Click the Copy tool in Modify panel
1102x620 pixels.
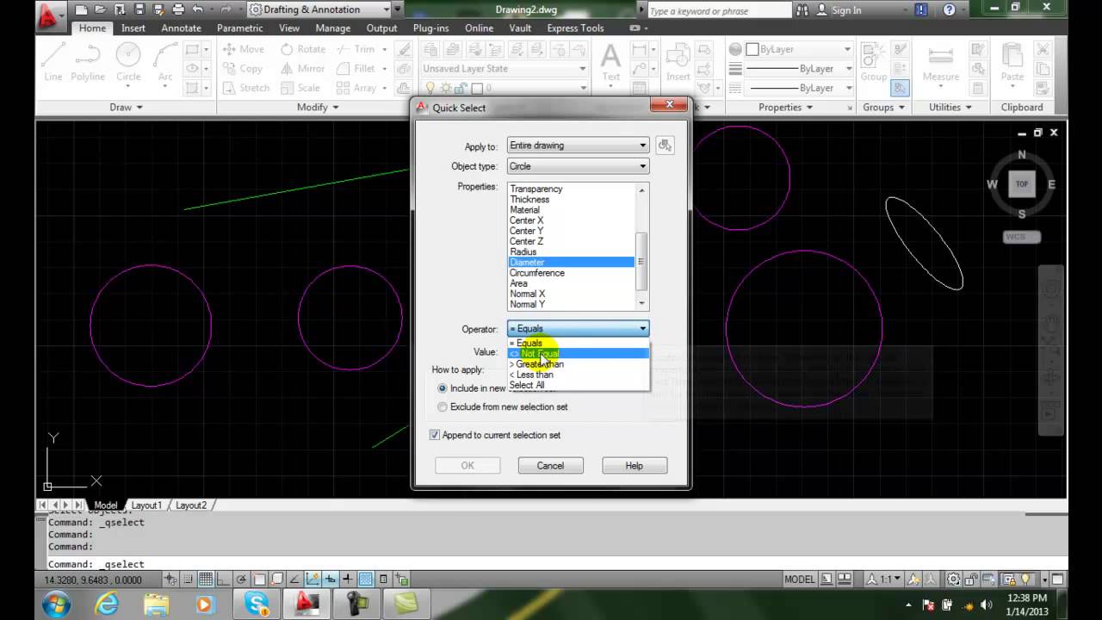[x=243, y=68]
